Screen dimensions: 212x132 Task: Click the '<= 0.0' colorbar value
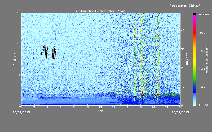[203, 105]
